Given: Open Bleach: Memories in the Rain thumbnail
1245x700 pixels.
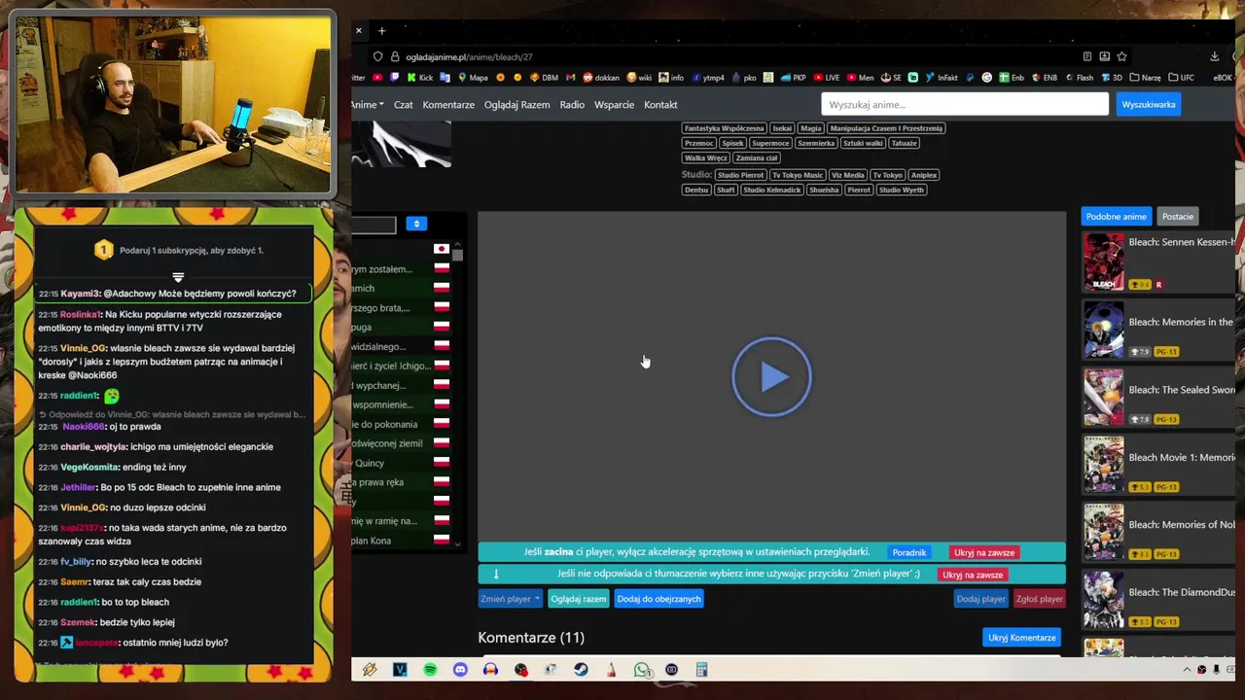Looking at the screenshot, I should point(1104,330).
